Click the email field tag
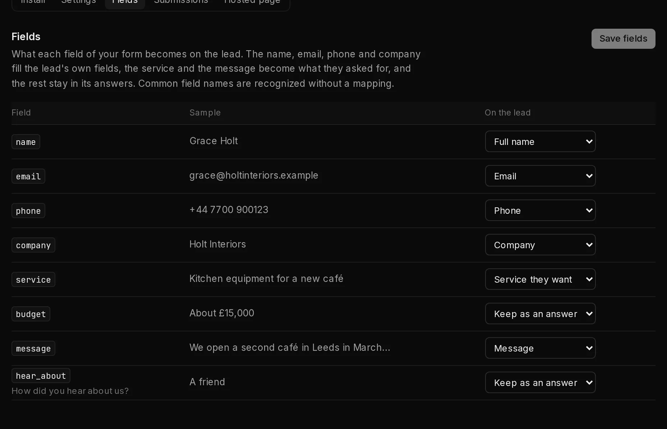This screenshot has width=667, height=429. pos(28,176)
